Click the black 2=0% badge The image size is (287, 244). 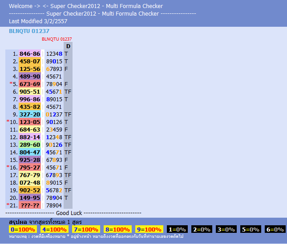point(202,229)
